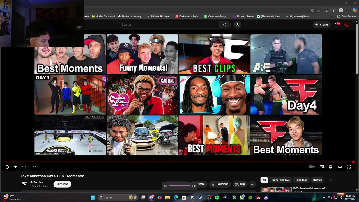Screen dimensions: 359x202
Task: Open the YouTube account avatar menu
Action: (347, 25)
